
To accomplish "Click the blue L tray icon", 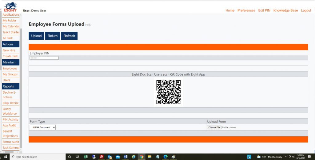I will click(249, 157).
